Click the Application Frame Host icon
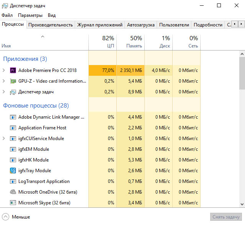The height and width of the screenshot is (225, 245). pyautogui.click(x=13, y=128)
